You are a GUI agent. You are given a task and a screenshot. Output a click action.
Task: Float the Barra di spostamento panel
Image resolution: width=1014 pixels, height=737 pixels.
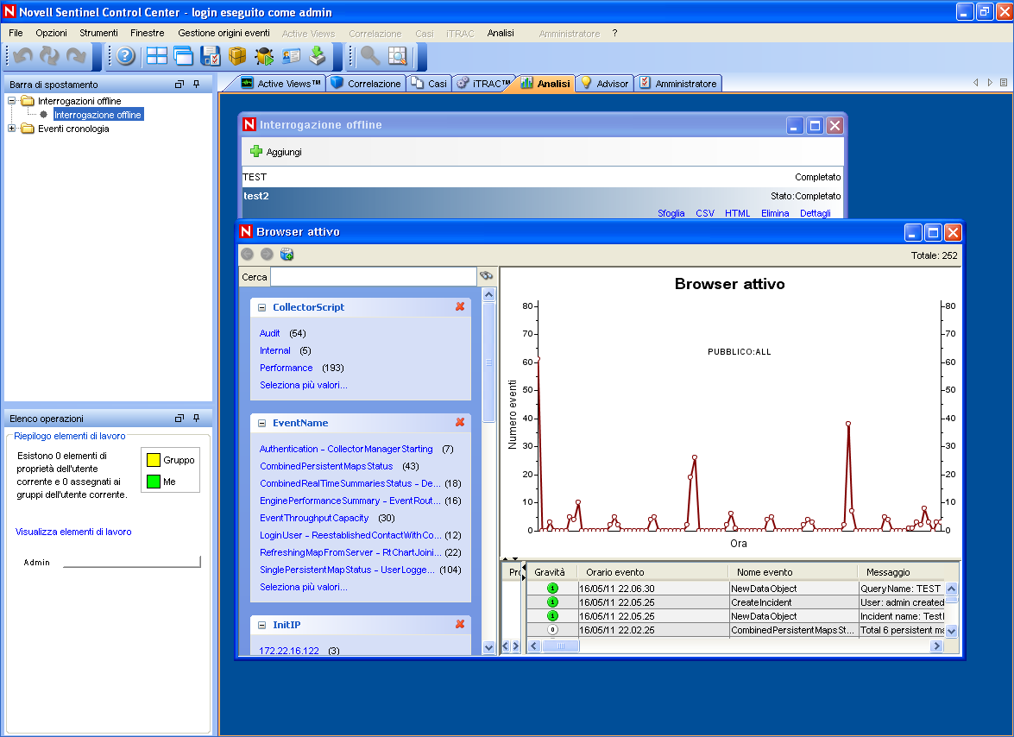(179, 84)
